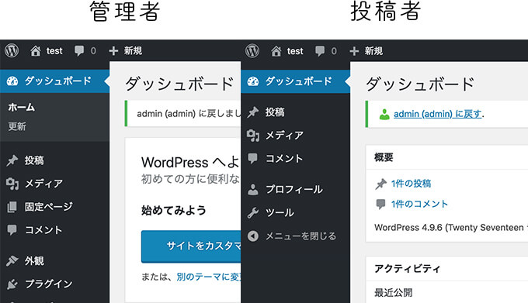
Task: Click the plus icon next to 新規 in the contributor bar
Action: (354, 51)
